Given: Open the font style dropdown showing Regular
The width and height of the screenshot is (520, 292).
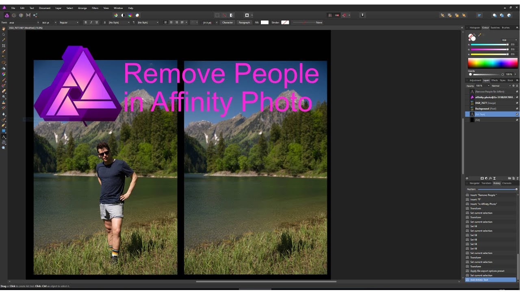Looking at the screenshot, I should 69,22.
